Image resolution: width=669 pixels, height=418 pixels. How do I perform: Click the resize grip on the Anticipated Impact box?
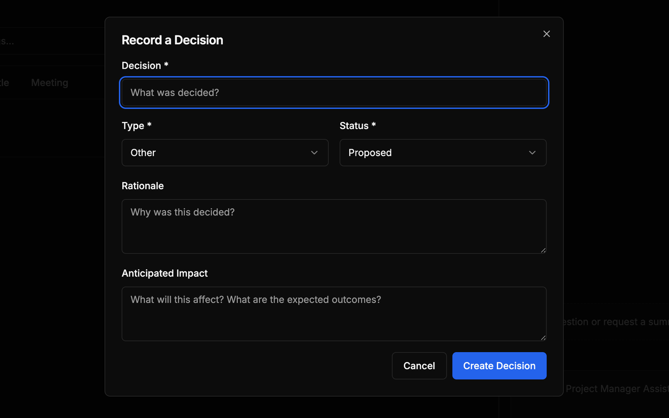(543, 337)
